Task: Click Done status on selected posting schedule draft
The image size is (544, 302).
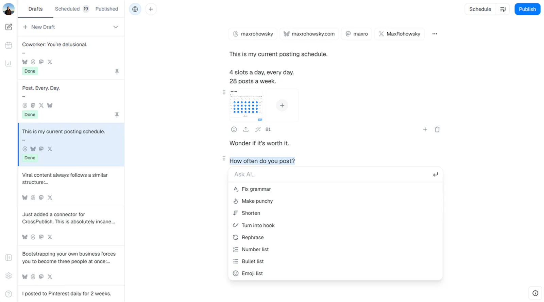Action: [x=30, y=158]
